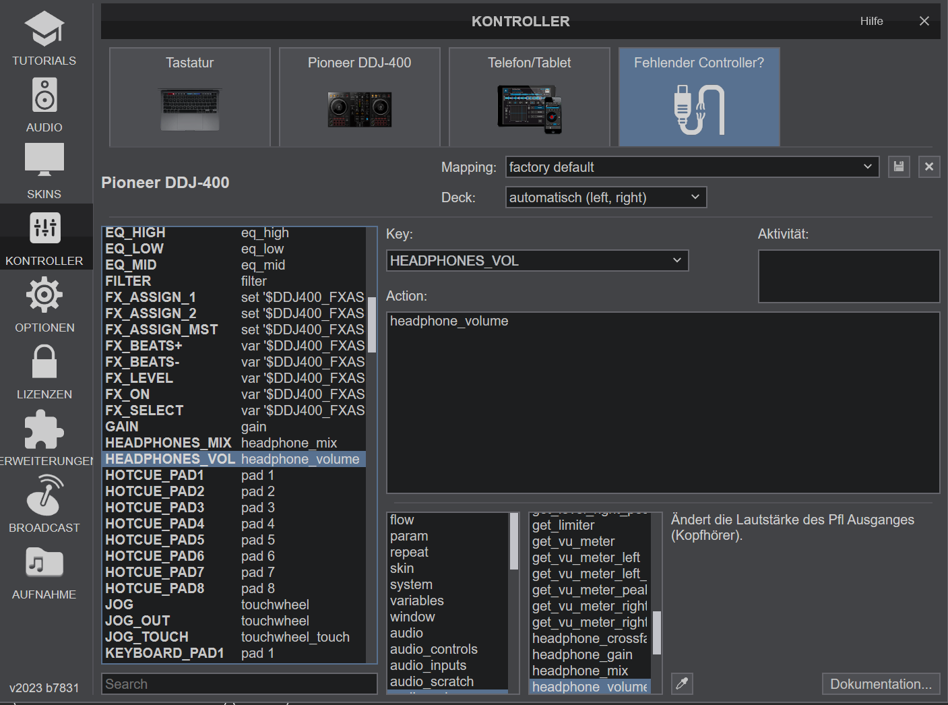The image size is (948, 705).
Task: Select the HOTCUE_PAD1 mapping row
Action: pos(234,475)
